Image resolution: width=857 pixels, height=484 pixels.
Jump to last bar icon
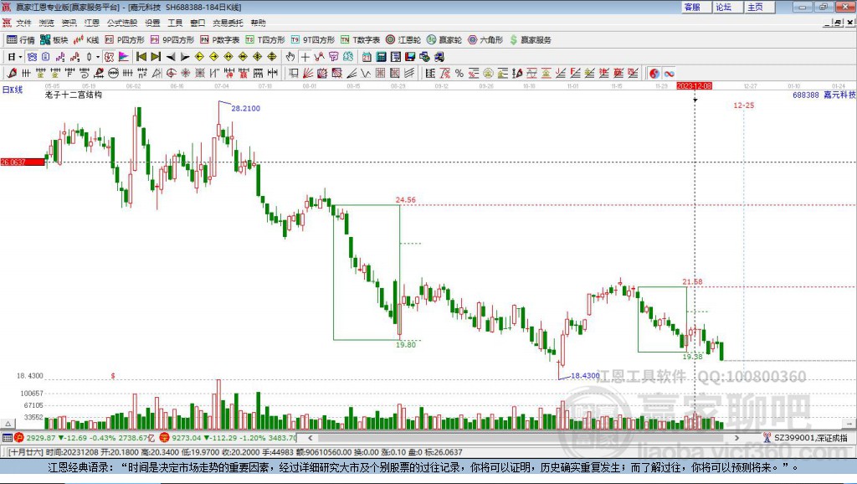[x=156, y=57]
